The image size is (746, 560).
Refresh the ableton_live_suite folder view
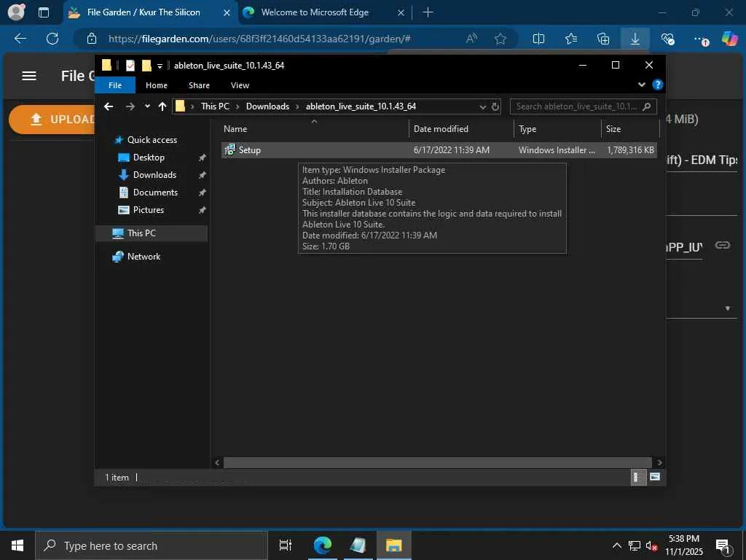[495, 106]
